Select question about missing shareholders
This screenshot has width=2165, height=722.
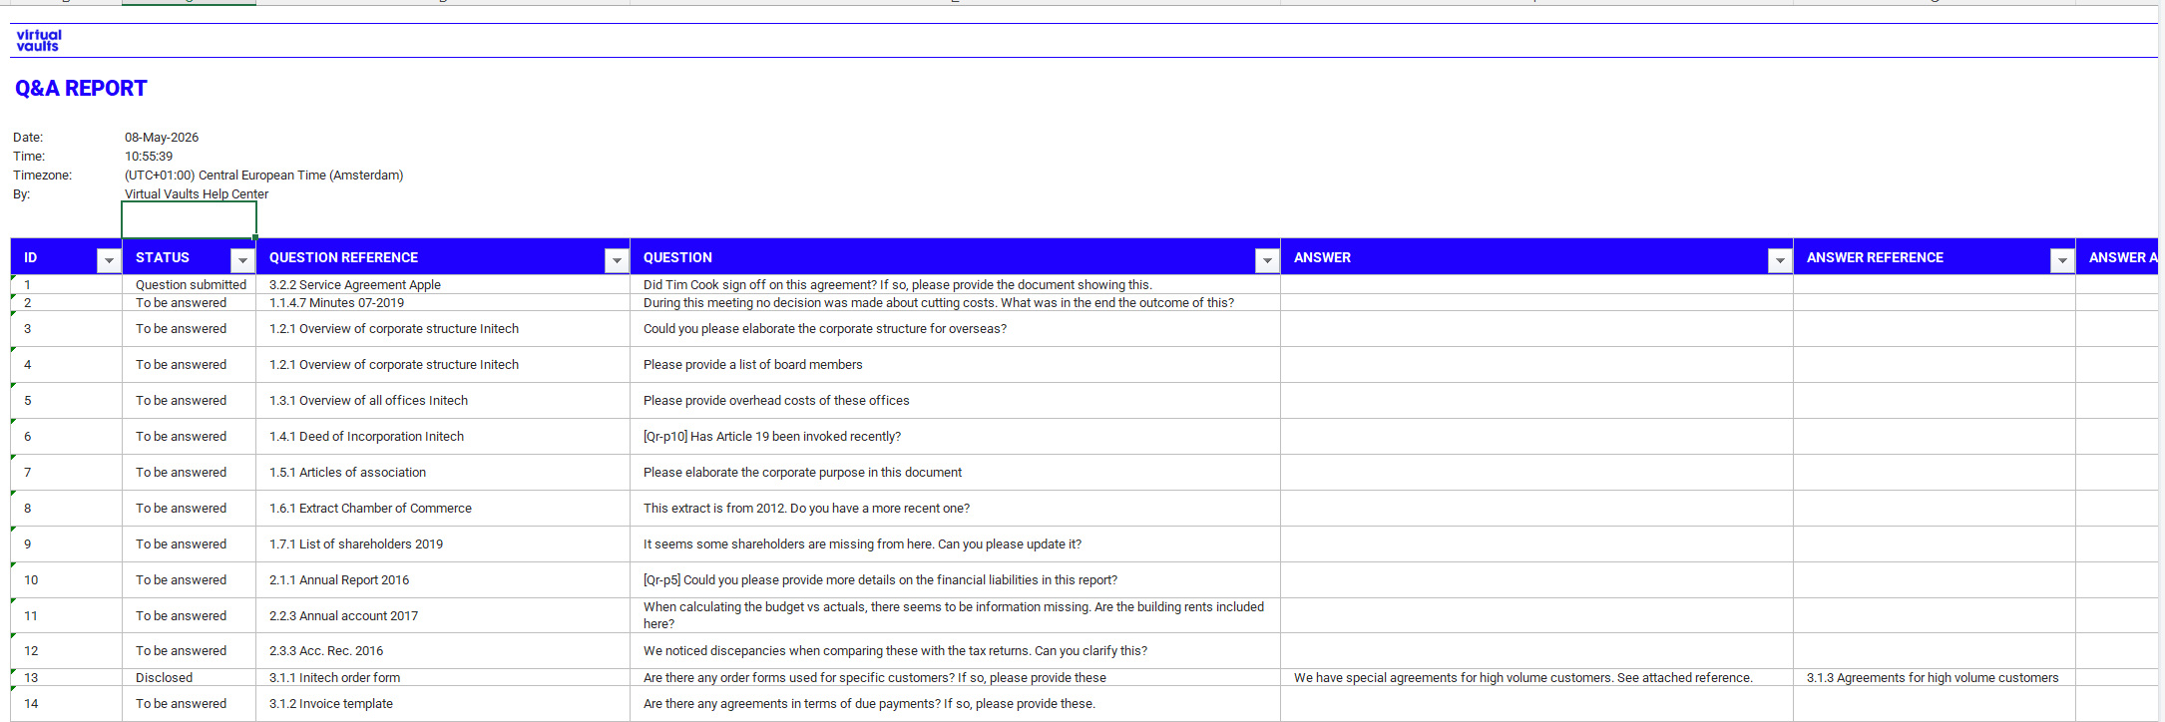955,543
